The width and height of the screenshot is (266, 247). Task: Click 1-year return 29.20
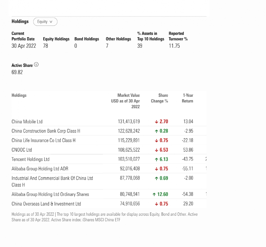click(188, 204)
